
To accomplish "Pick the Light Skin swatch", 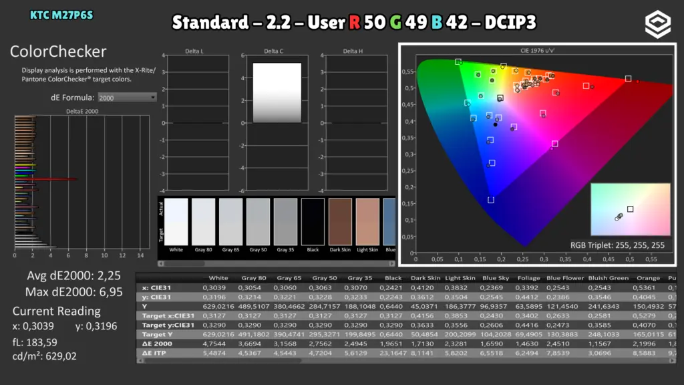I will [x=367, y=222].
